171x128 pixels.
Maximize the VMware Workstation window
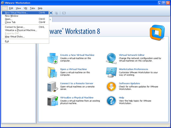[164, 3]
